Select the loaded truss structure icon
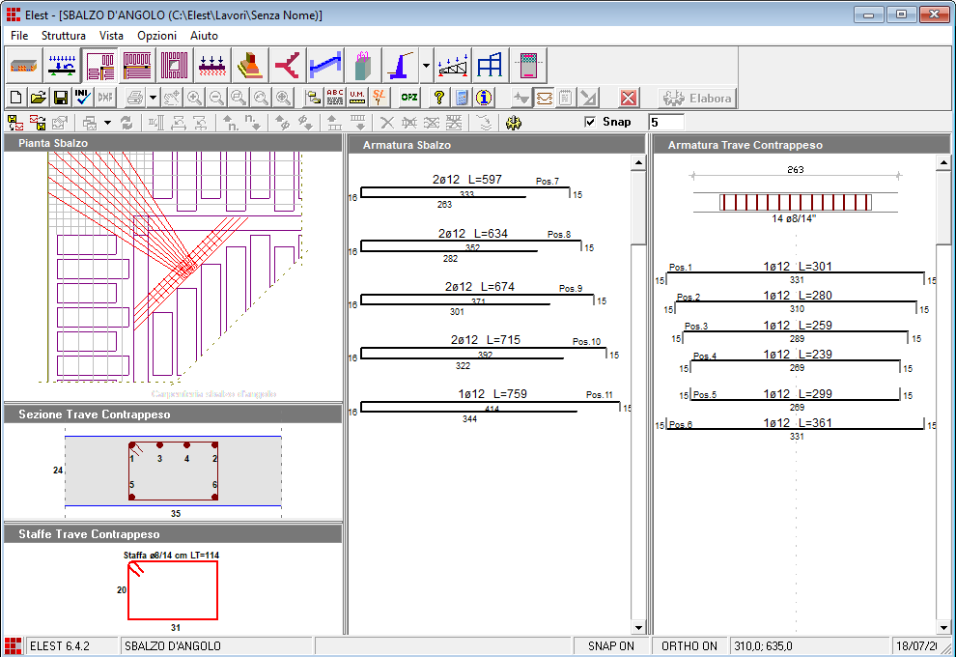The height and width of the screenshot is (657, 956). click(453, 66)
